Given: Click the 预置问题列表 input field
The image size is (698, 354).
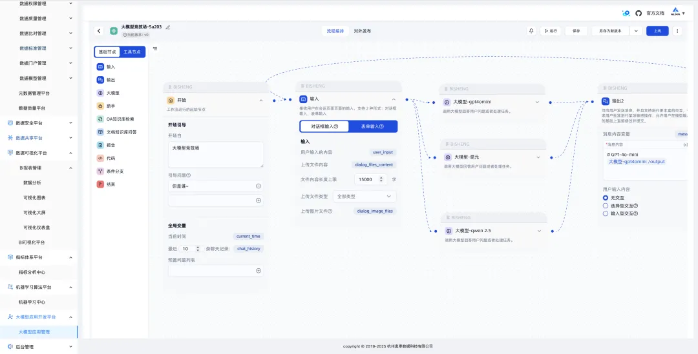Looking at the screenshot, I should (x=216, y=270).
